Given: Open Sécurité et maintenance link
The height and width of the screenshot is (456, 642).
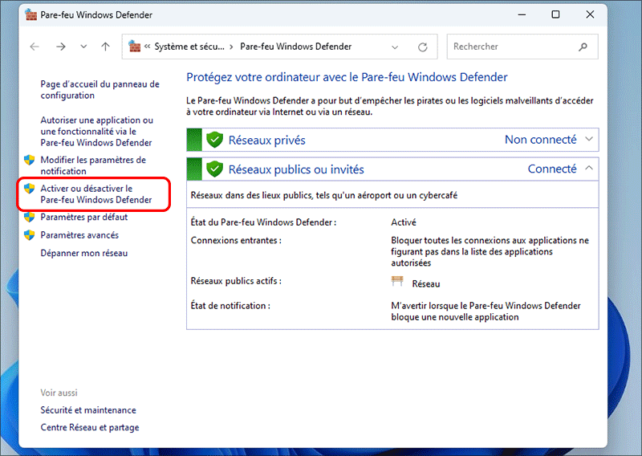Looking at the screenshot, I should click(x=88, y=410).
